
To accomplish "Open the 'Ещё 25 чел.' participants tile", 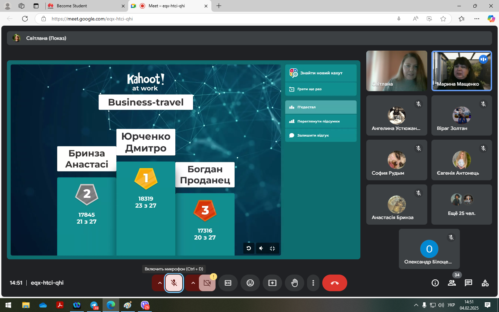I will (462, 205).
